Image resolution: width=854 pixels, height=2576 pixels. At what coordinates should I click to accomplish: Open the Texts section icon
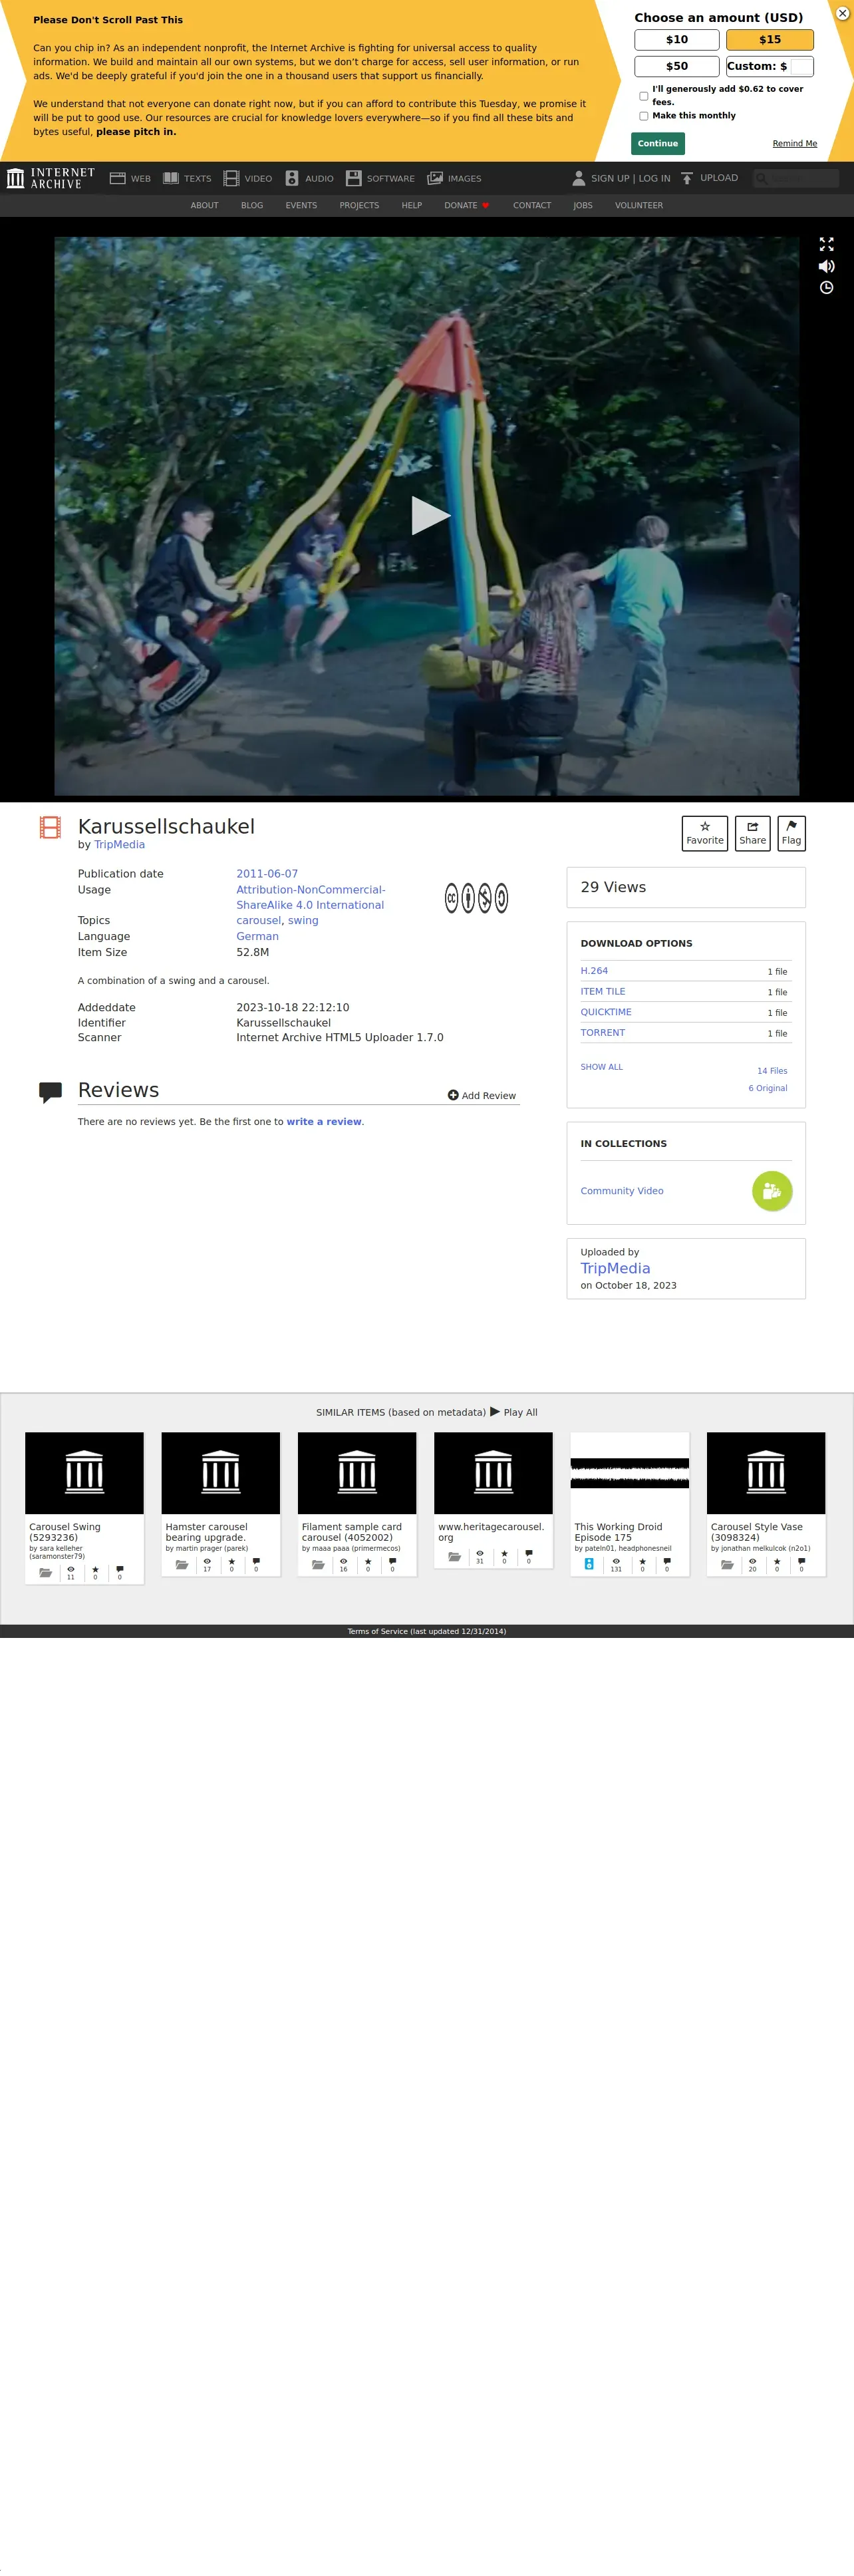coord(171,178)
